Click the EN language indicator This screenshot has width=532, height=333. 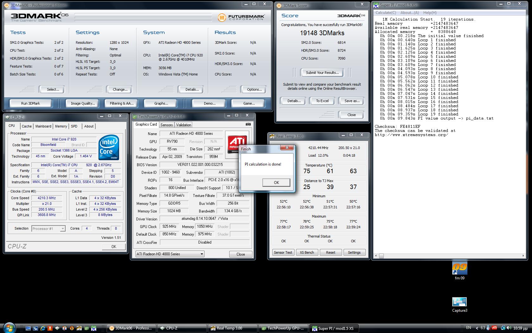[x=469, y=328]
